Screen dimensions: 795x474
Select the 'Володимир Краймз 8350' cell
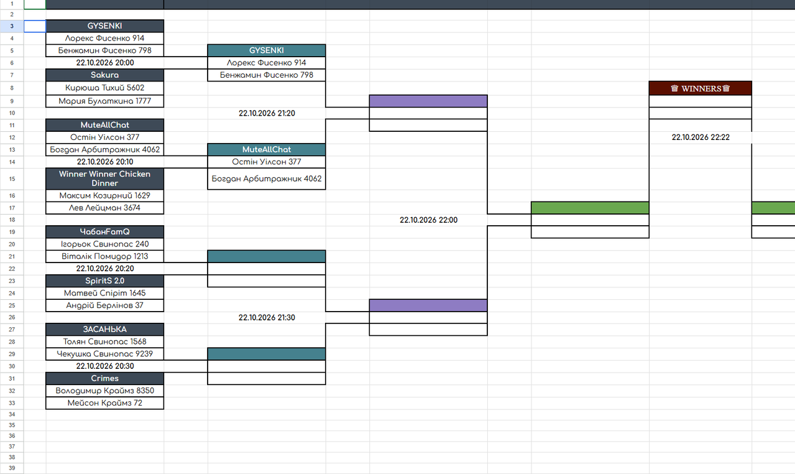105,391
